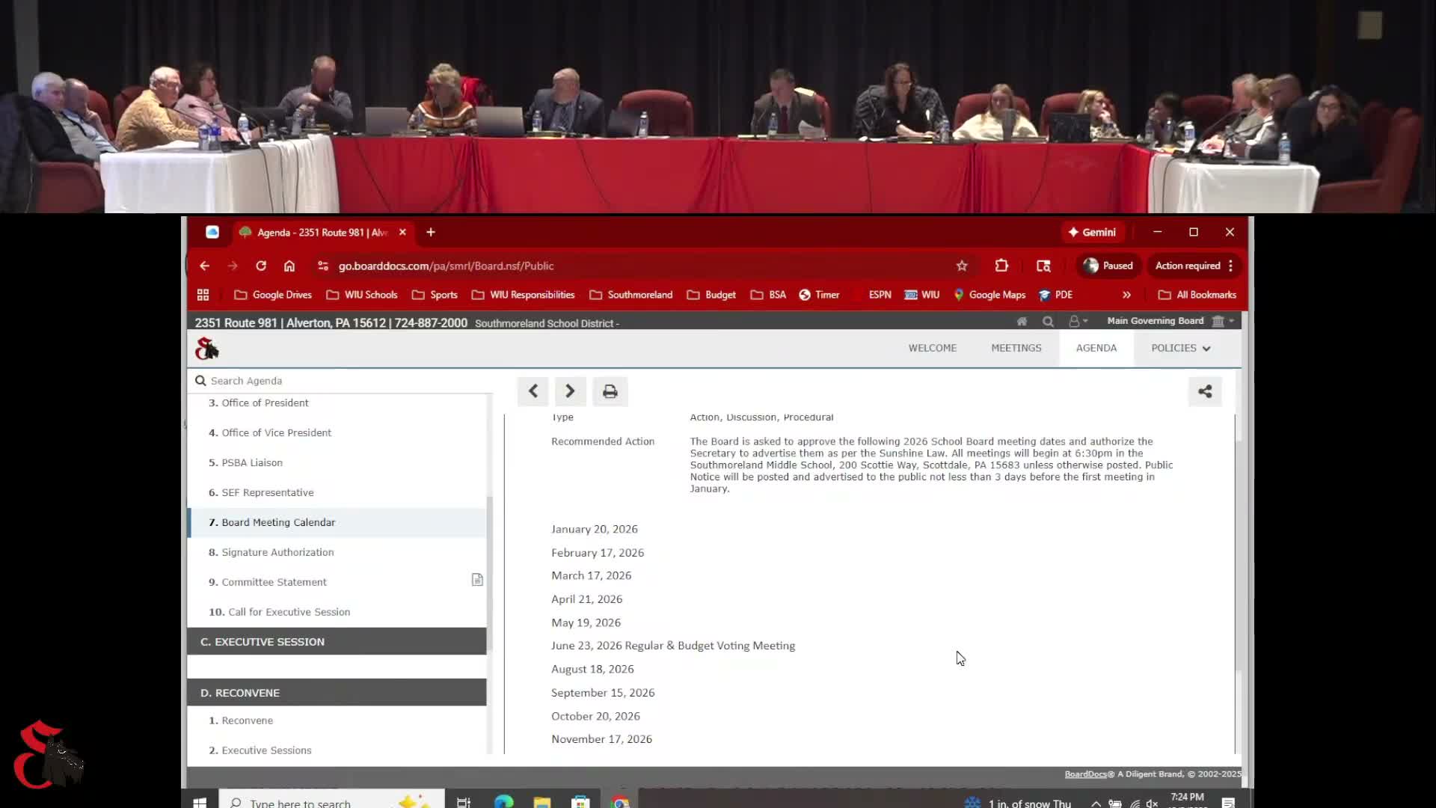The height and width of the screenshot is (808, 1436).
Task: Open the print icon above the agenda
Action: (610, 391)
